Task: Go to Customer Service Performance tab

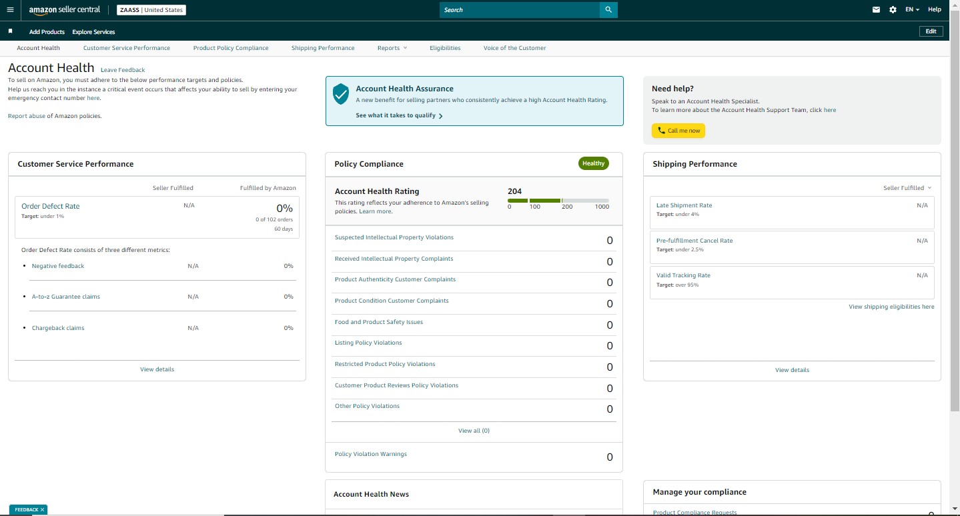Action: 127,48
